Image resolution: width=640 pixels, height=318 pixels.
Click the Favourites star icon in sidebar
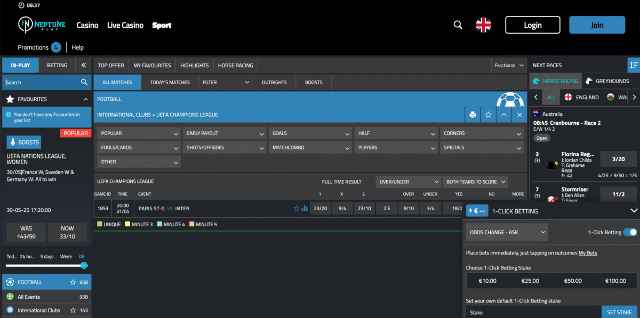point(10,99)
